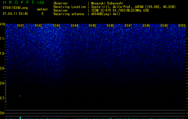Click the 0.7 kHz axis label
The height and width of the screenshot is (119, 188).
click(x=2, y=98)
